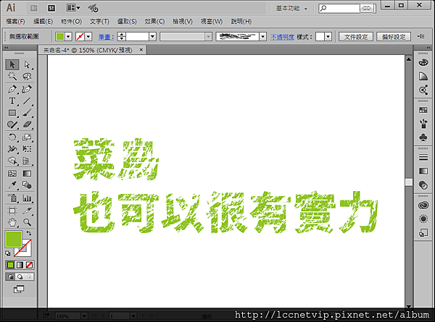Collapse the left tools panel arrows
Image resolution: width=435 pixels, height=322 pixels.
pos(6,48)
